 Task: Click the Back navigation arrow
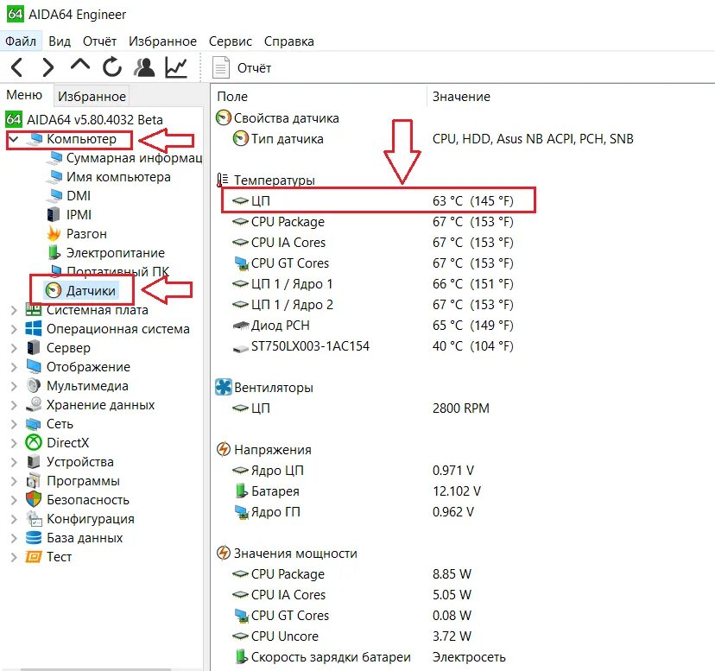[x=17, y=67]
